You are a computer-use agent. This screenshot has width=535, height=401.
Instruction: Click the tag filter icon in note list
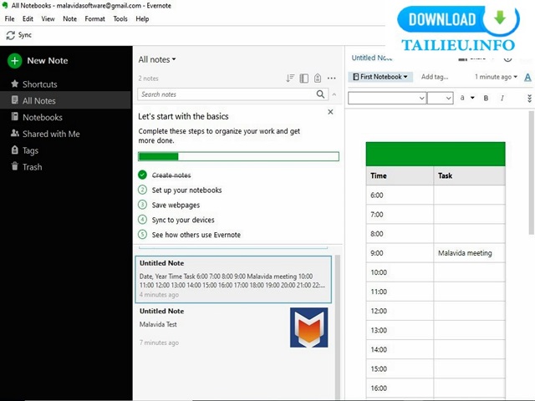[x=318, y=78]
